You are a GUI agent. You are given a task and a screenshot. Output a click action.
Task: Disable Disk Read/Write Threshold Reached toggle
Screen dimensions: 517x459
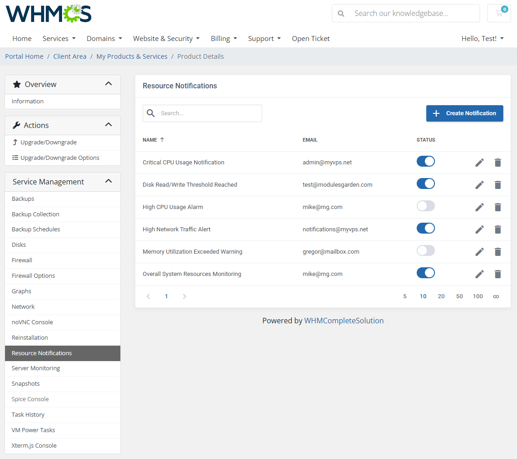click(x=426, y=184)
